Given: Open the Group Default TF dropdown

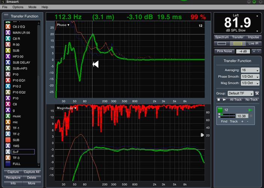Looking at the screenshot, I should click(x=240, y=93).
